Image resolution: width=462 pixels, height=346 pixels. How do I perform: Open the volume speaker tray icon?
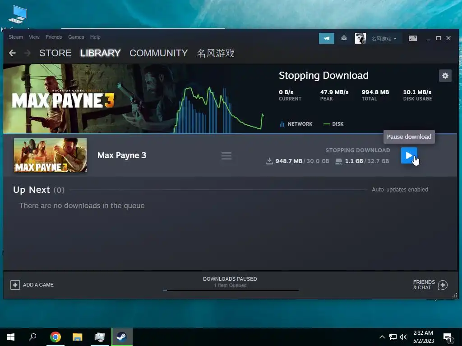click(403, 337)
